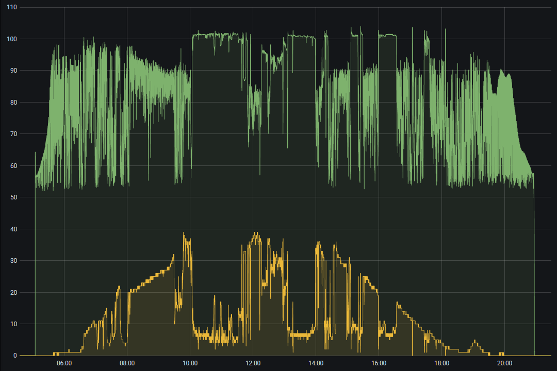Click the 18:00 time axis label

[441, 363]
